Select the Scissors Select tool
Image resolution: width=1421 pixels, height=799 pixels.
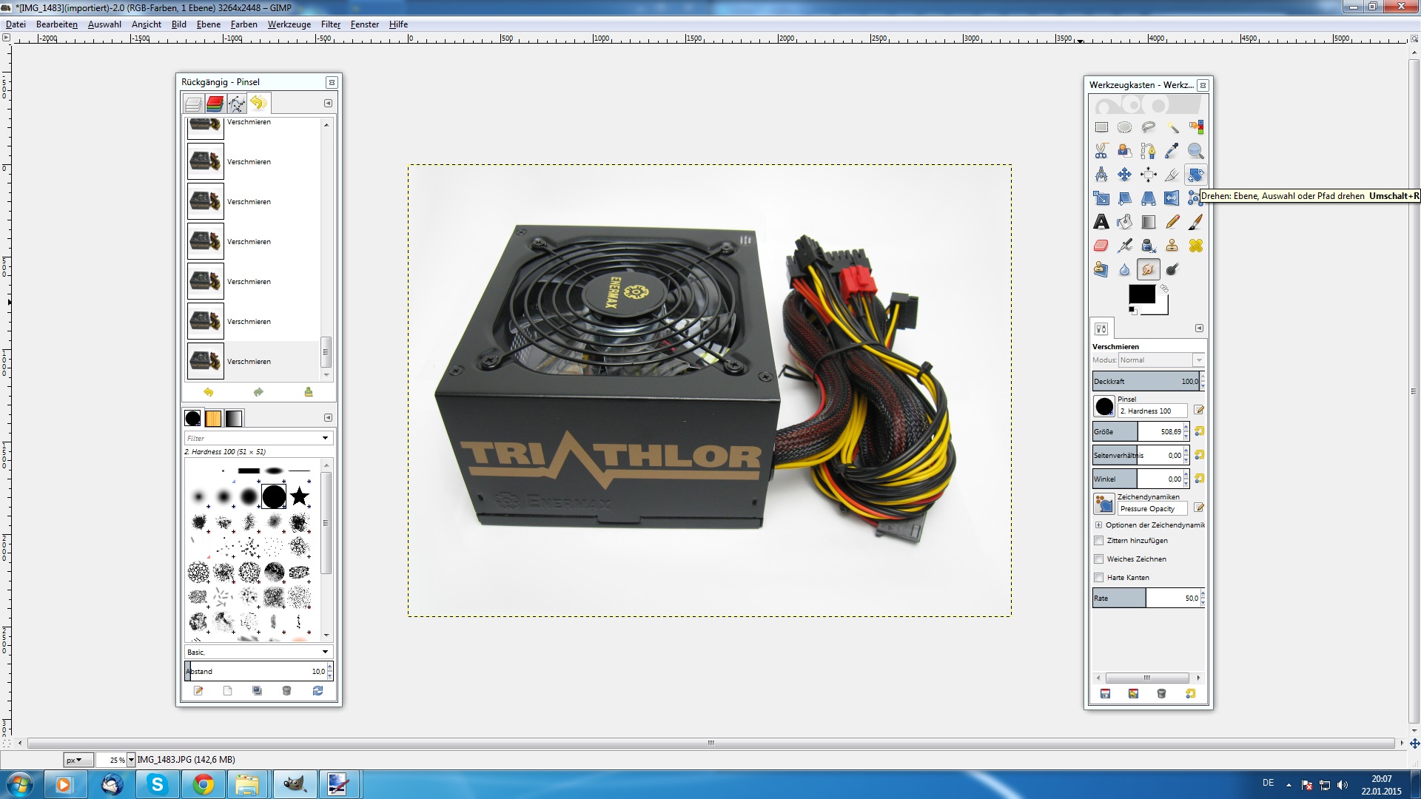[1101, 151]
